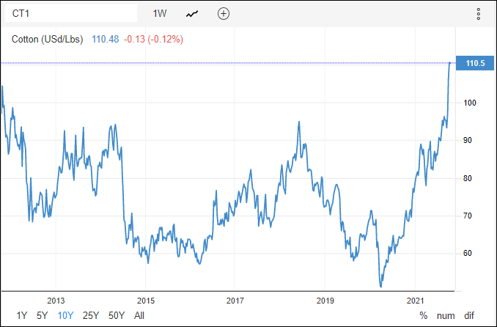The height and width of the screenshot is (327, 497).
Task: Open the three-dot options menu
Action: pyautogui.click(x=479, y=13)
